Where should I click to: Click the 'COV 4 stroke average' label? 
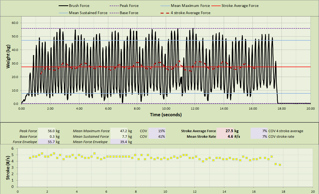[x=286, y=131]
